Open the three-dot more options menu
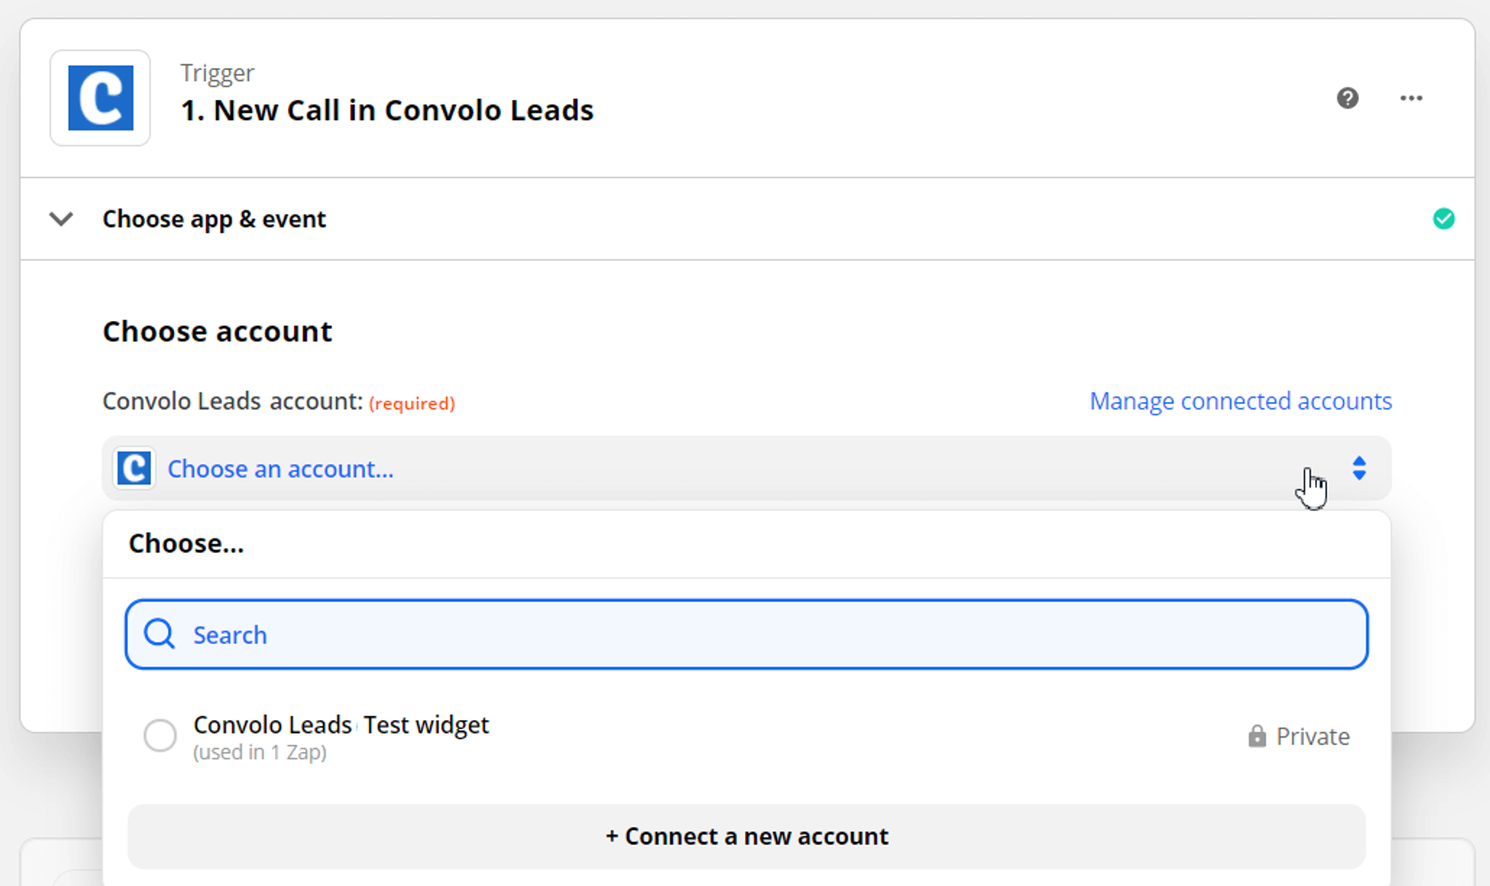Viewport: 1490px width, 886px height. [1411, 98]
